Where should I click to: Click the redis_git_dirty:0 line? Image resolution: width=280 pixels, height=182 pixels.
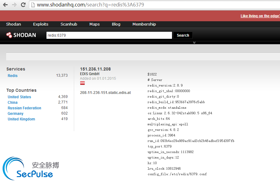pyautogui.click(x=163, y=96)
